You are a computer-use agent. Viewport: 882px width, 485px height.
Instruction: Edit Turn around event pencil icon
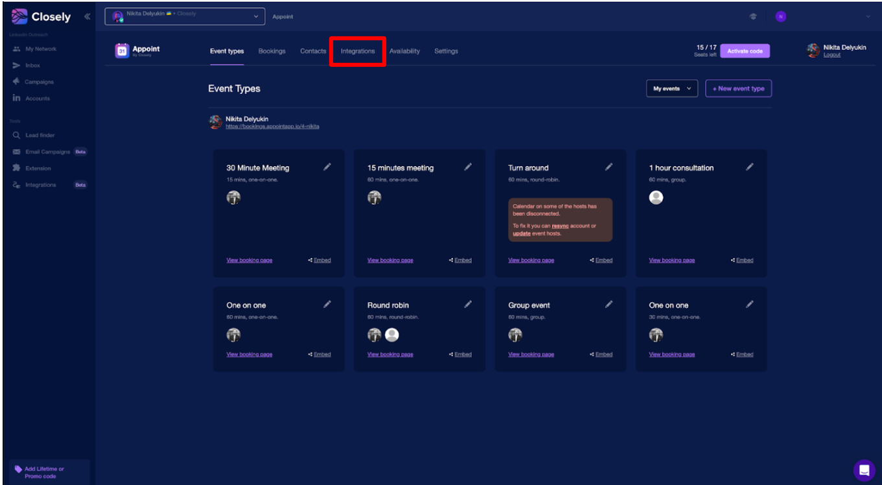click(609, 167)
